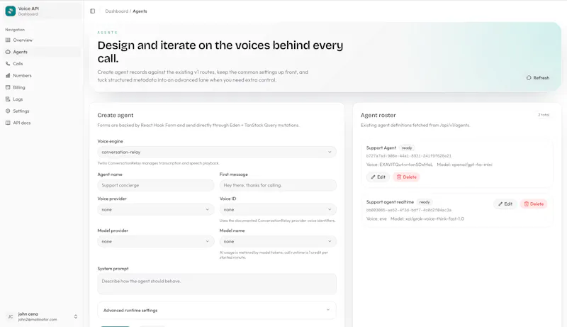Click the System prompt text area
The height and width of the screenshot is (327, 567).
click(217, 284)
